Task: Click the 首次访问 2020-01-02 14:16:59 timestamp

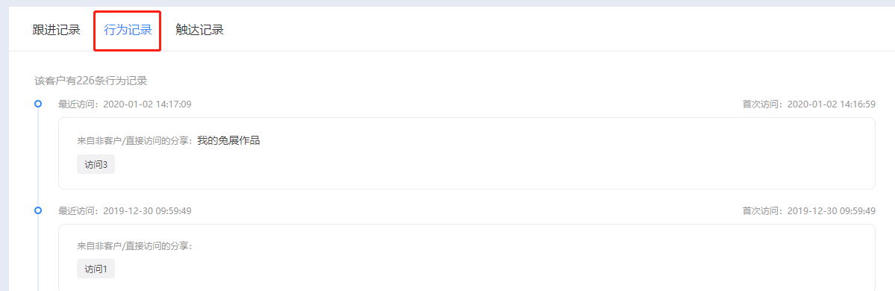Action: point(809,104)
